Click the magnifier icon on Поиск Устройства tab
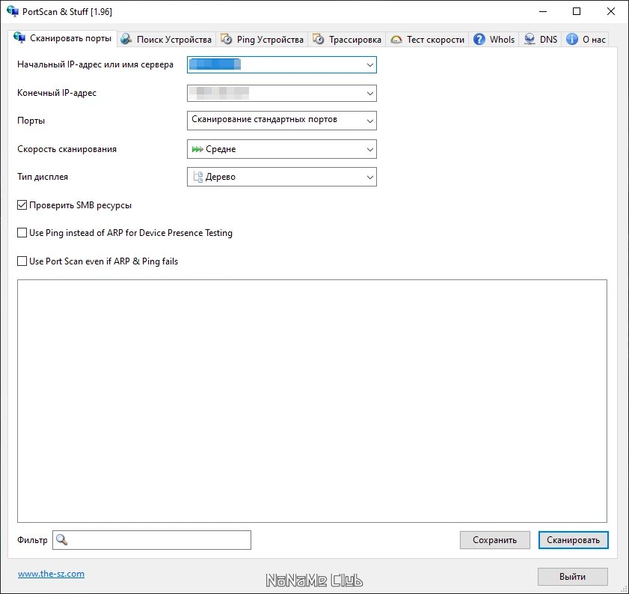Viewport: 629px width, 594px height. [x=125, y=39]
